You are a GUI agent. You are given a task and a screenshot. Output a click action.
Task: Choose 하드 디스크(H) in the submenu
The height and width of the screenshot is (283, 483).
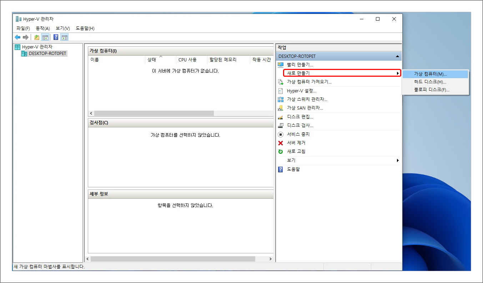(x=428, y=82)
